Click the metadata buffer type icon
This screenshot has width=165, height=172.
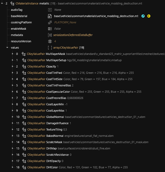click(x=50, y=35)
